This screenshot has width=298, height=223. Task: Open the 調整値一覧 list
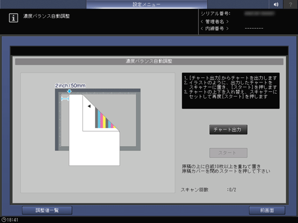tap(47, 210)
